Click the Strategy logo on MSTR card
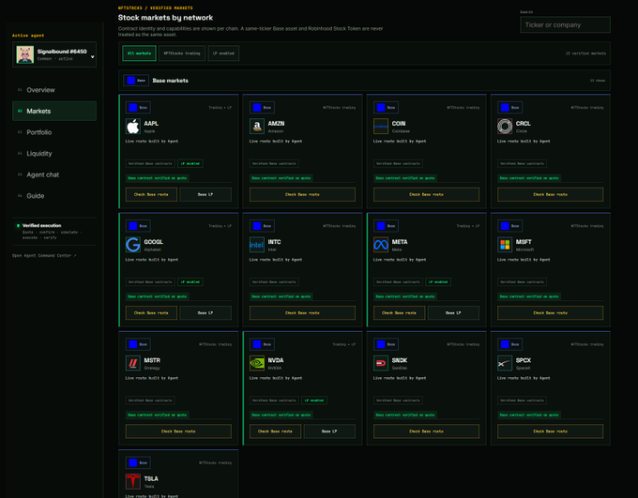The image size is (638, 498). pos(133,363)
